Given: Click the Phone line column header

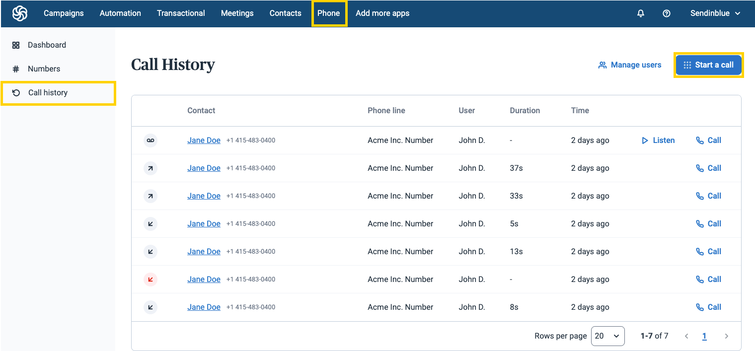Looking at the screenshot, I should [386, 111].
